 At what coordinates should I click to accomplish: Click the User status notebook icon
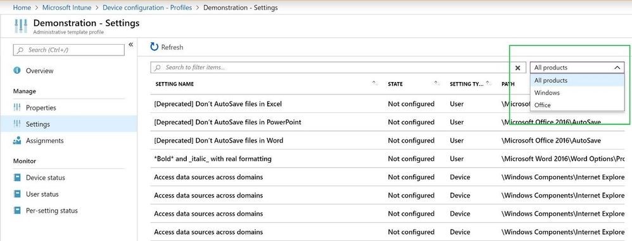pos(17,194)
